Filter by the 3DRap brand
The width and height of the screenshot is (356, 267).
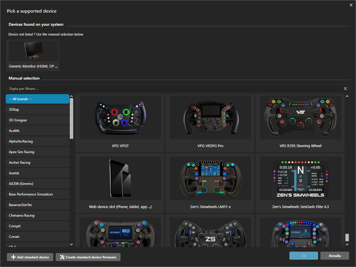click(38, 110)
